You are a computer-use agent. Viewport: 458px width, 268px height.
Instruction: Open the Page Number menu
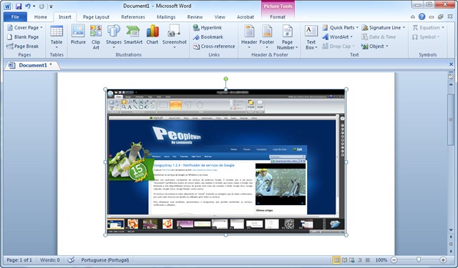287,37
